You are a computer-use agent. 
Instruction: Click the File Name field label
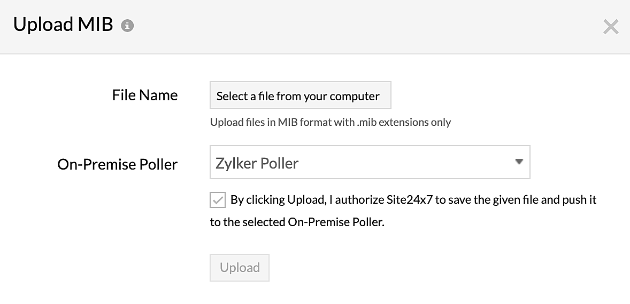coord(144,95)
